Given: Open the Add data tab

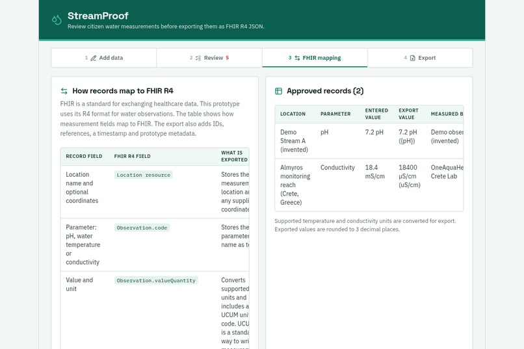Looking at the screenshot, I should tap(104, 58).
